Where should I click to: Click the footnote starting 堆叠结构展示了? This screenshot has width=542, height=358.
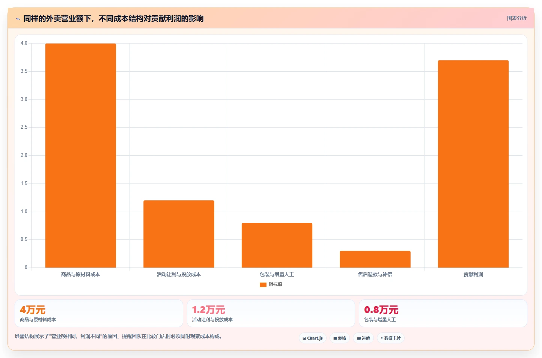coord(119,336)
